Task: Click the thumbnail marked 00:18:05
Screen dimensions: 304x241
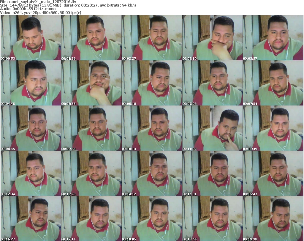Action: (152, 218)
